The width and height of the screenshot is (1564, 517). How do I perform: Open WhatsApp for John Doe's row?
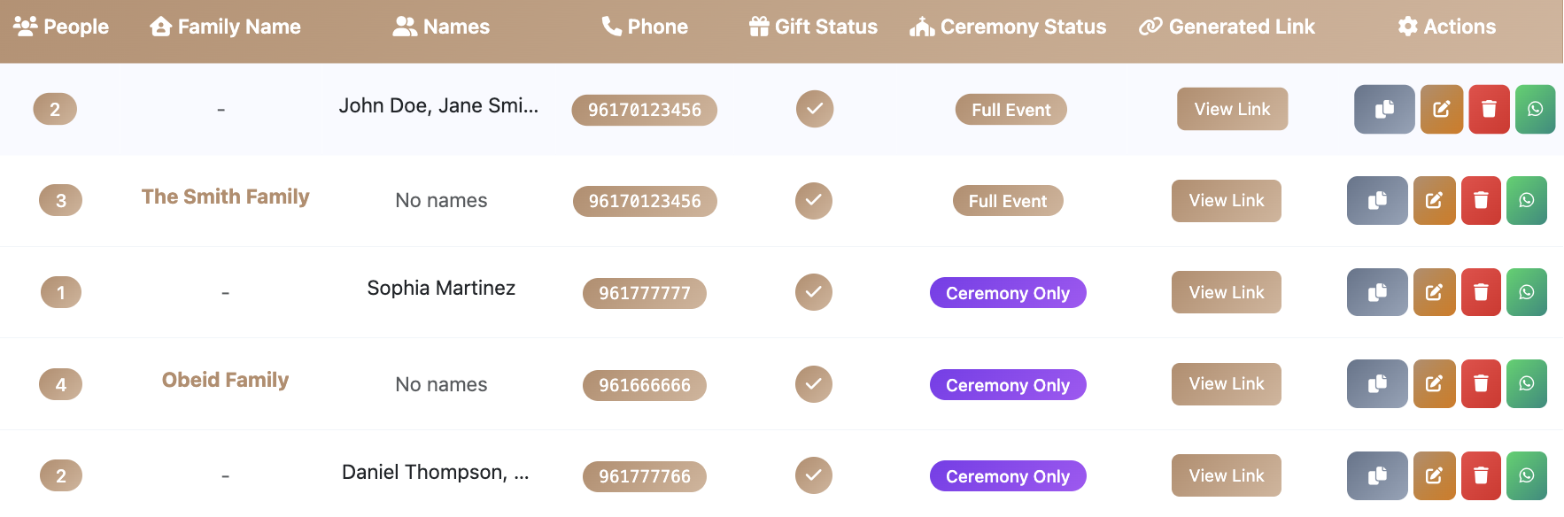pos(1535,109)
